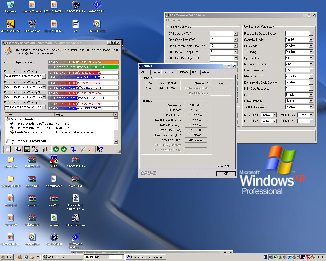
Task: Select the A64Tweaker desktop icon
Action: click(32, 27)
